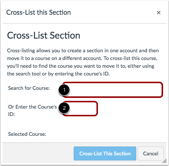Screen dimensions: 169x166
Task: Click the black circle marker numbered 2
Action: tap(64, 108)
